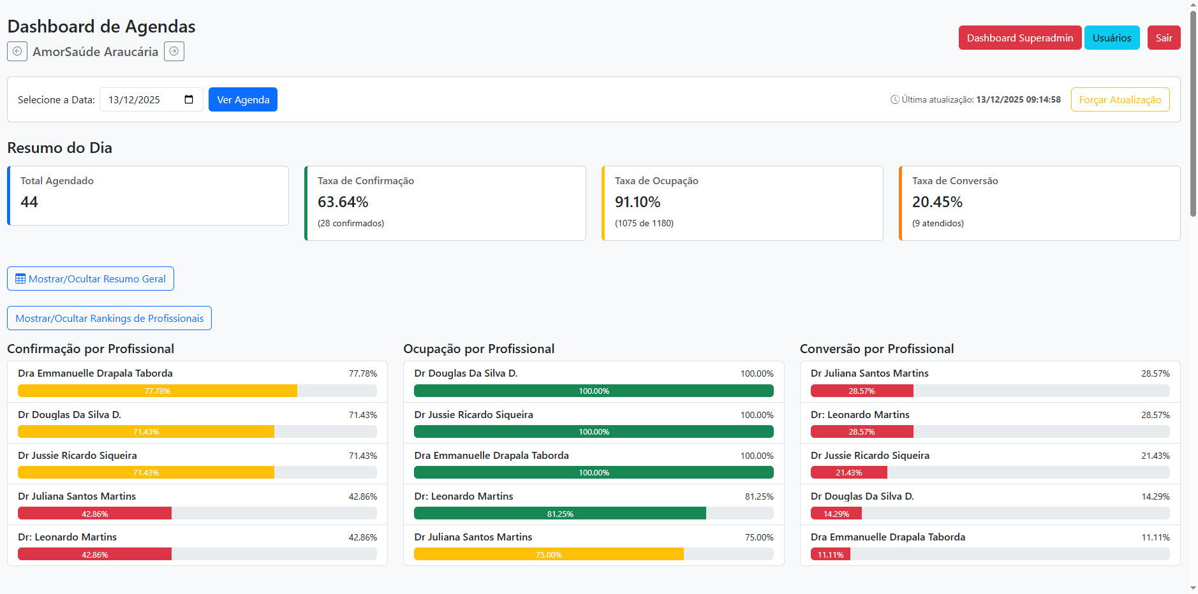Viewport: 1198px width, 594px height.
Task: Click scrollbar down arrow at bottom
Action: coord(1193,588)
